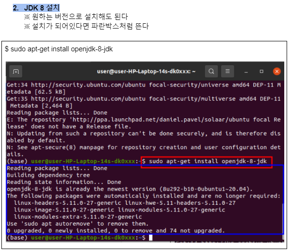This screenshot has width=289, height=250.
Task: Click "Use 'sudo apt autoremove' to remove them."
Action: coord(77,224)
